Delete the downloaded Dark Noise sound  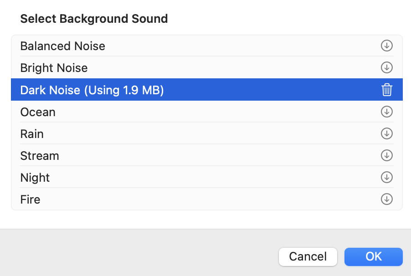[386, 90]
